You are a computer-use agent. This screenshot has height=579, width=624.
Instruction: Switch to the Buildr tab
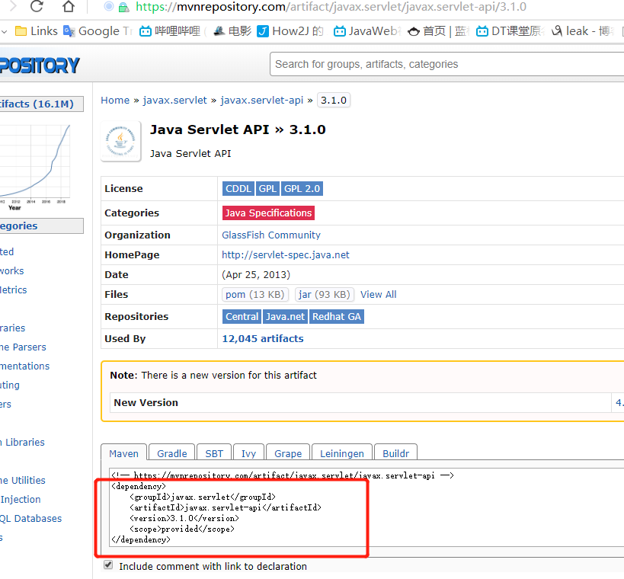[x=396, y=453]
